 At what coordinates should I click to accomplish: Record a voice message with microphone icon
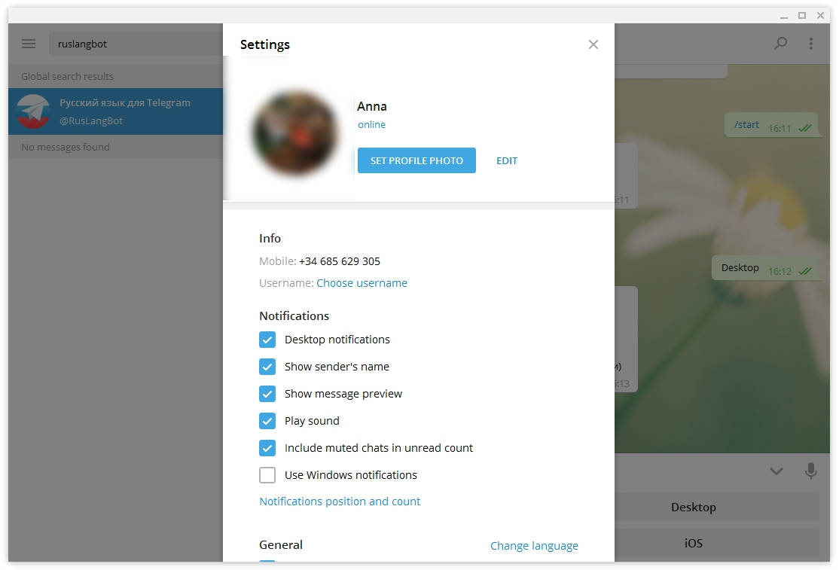(x=810, y=471)
